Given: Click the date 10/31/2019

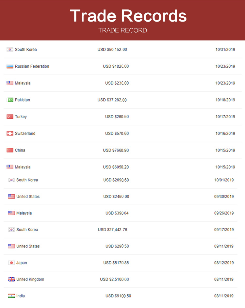Looking at the screenshot, I should pyautogui.click(x=225, y=50).
